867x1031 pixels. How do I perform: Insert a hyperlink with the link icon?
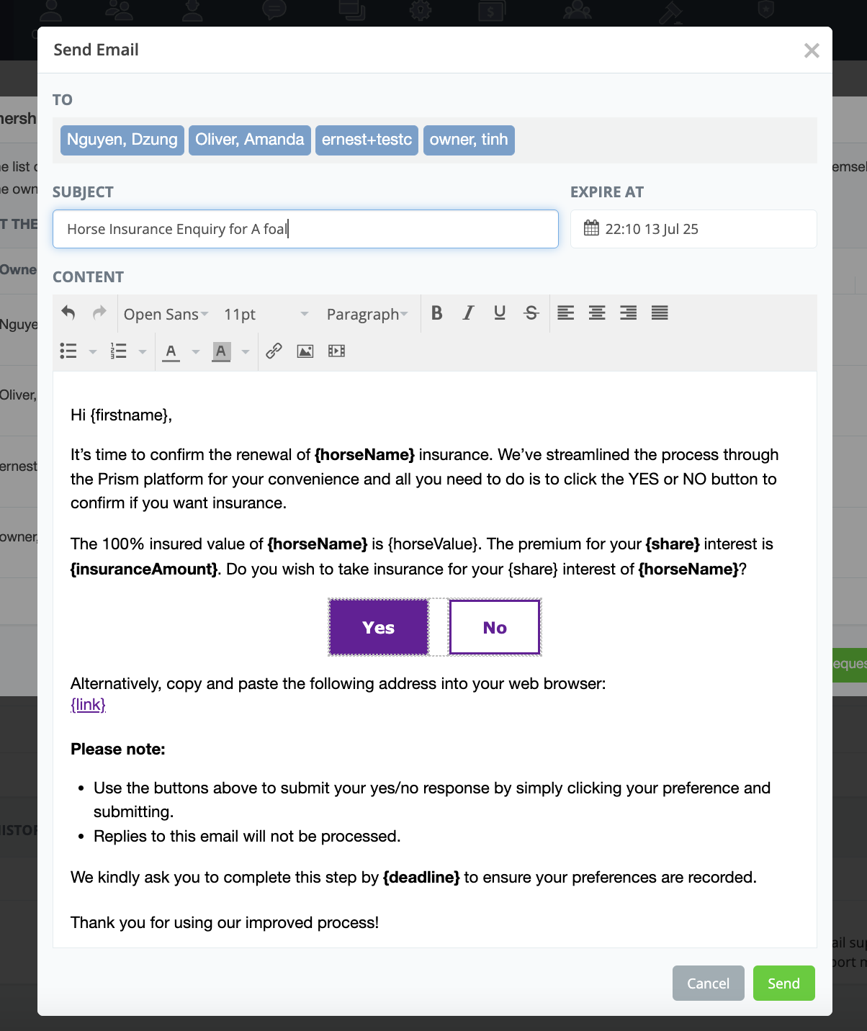[274, 351]
